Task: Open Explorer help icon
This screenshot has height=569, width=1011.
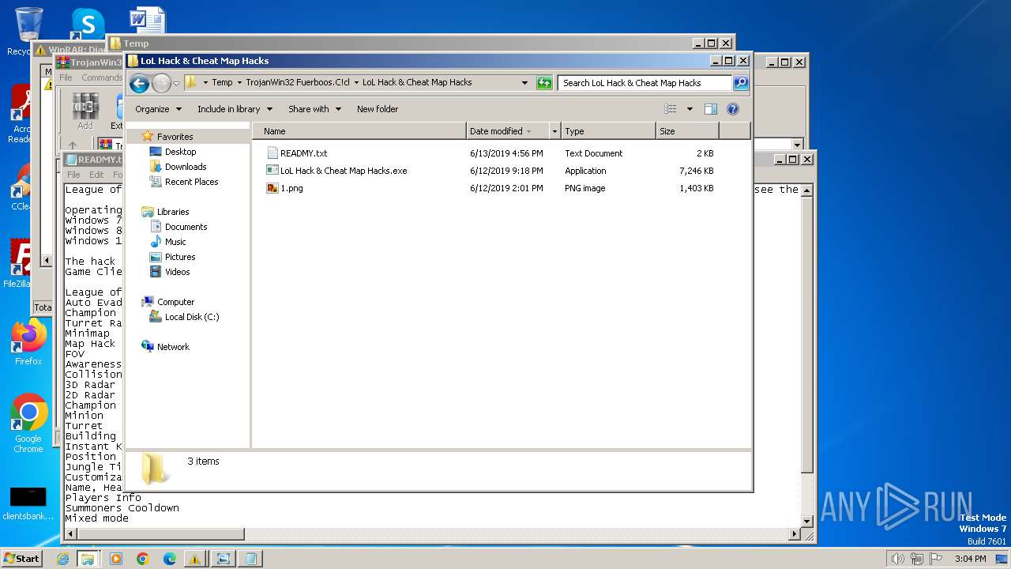Action: 732,109
